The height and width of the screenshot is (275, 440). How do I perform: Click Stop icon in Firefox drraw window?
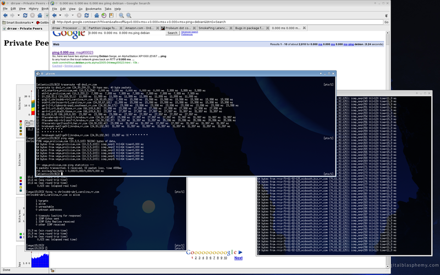[32, 15]
